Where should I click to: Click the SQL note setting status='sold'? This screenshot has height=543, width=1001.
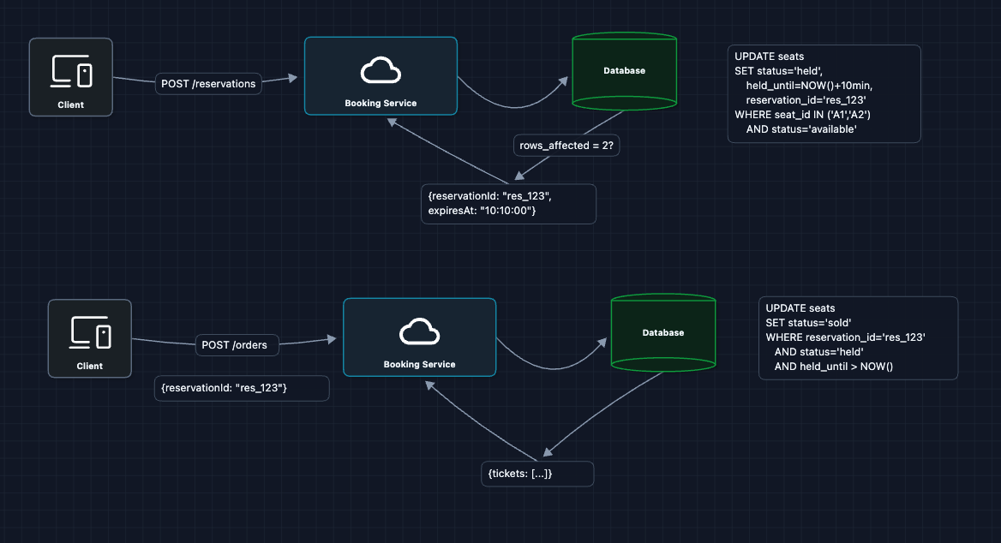click(x=858, y=338)
